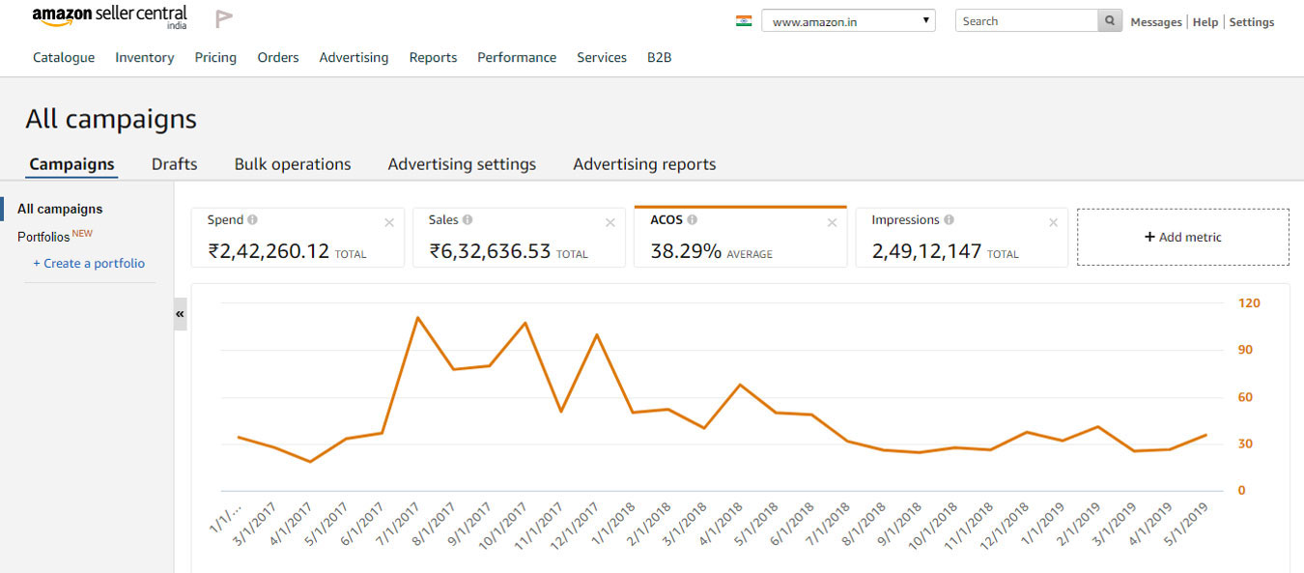Open the www.amazon.in marketplace dropdown

click(x=848, y=21)
